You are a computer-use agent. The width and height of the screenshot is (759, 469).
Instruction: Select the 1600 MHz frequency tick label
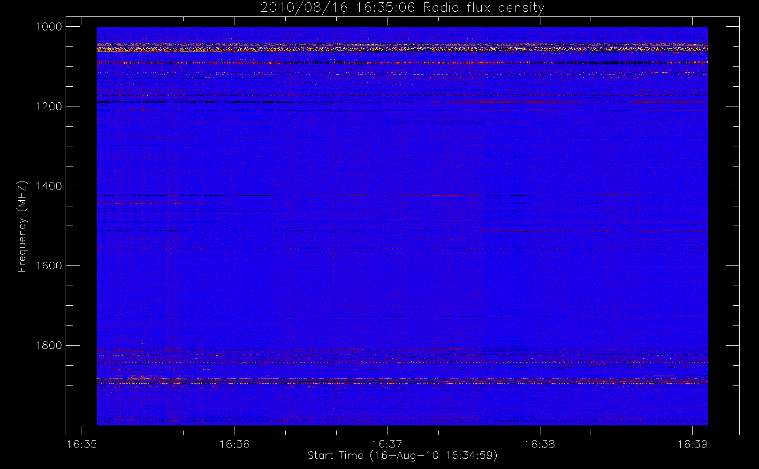[x=49, y=266]
